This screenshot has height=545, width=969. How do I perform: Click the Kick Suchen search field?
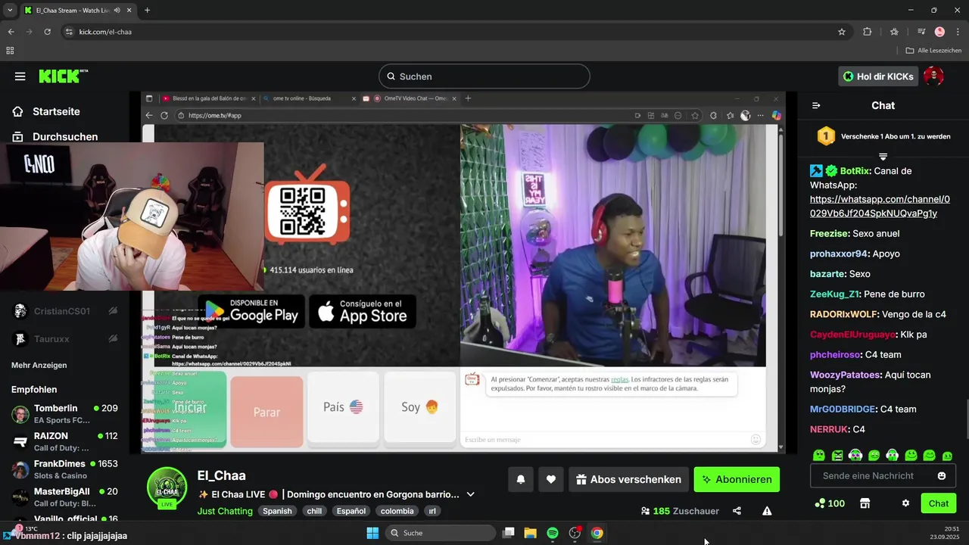click(484, 76)
